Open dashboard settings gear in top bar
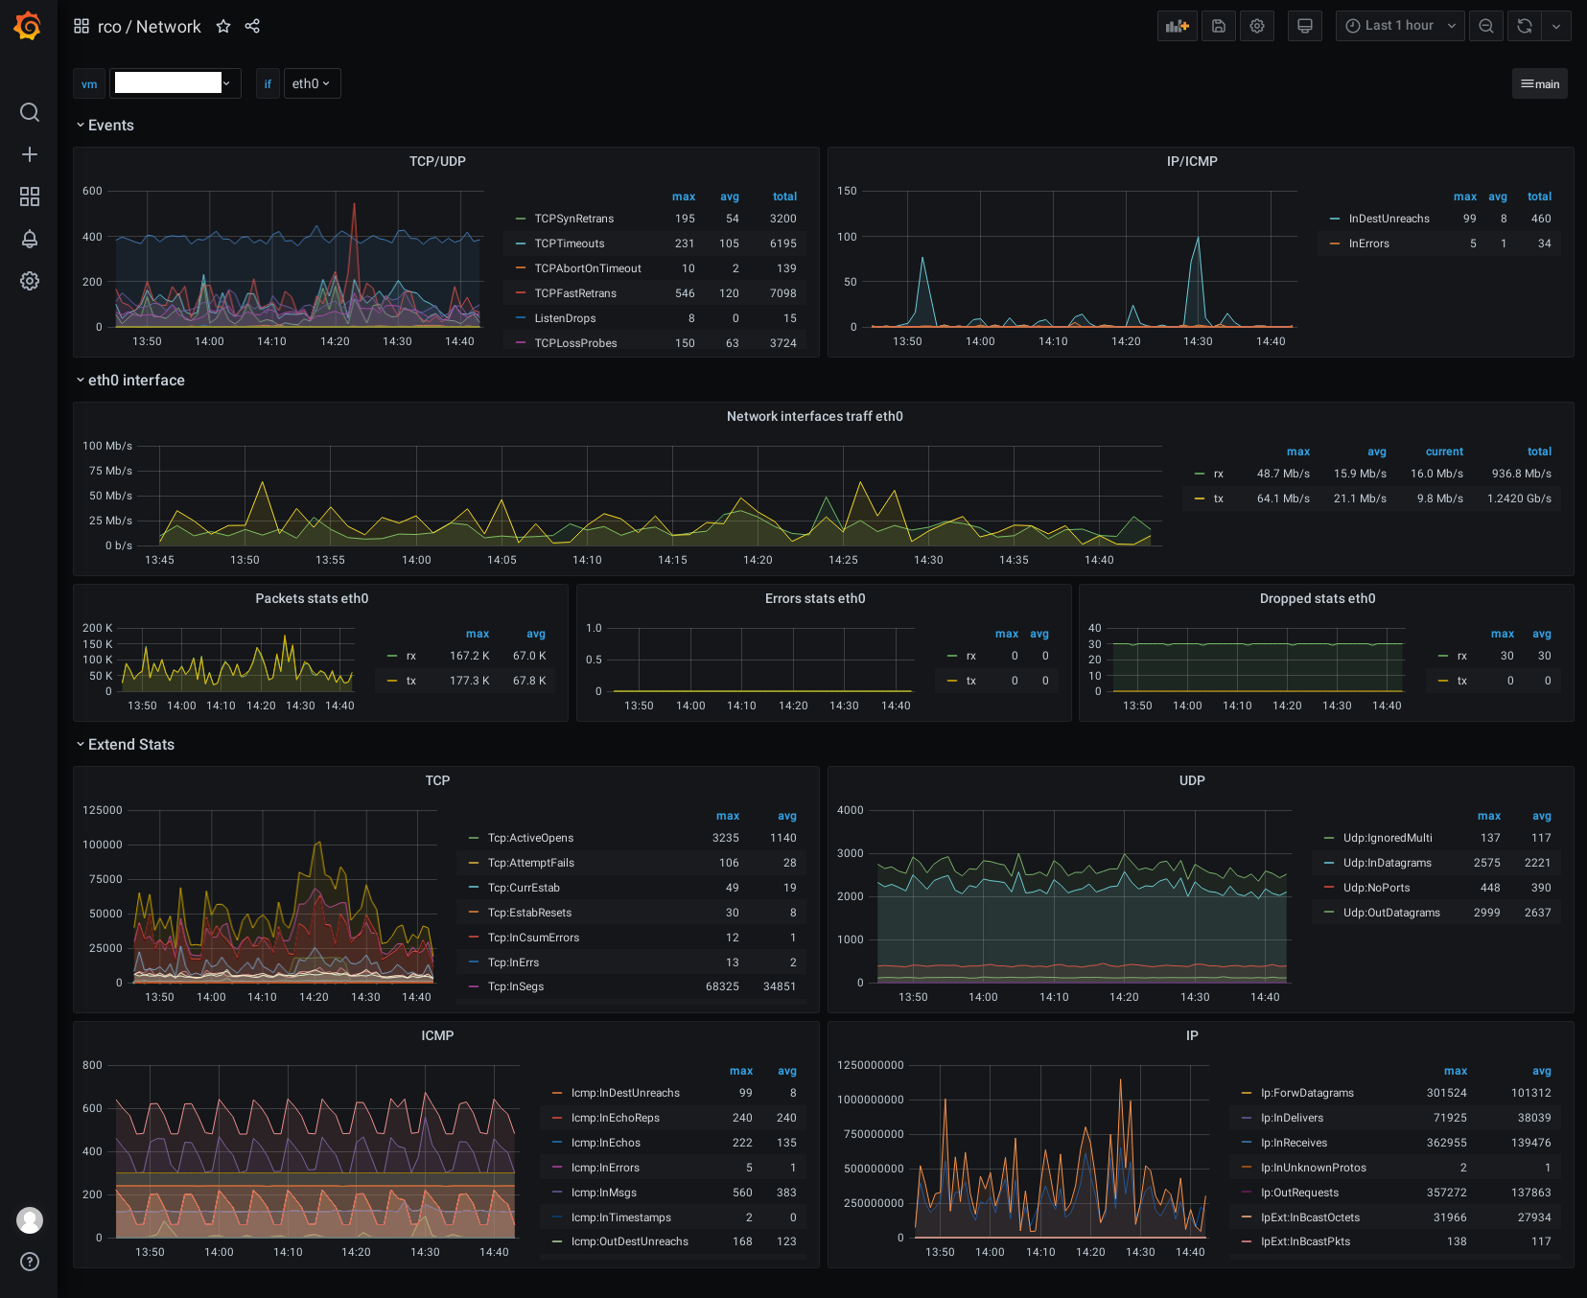This screenshot has width=1587, height=1298. 1257,26
